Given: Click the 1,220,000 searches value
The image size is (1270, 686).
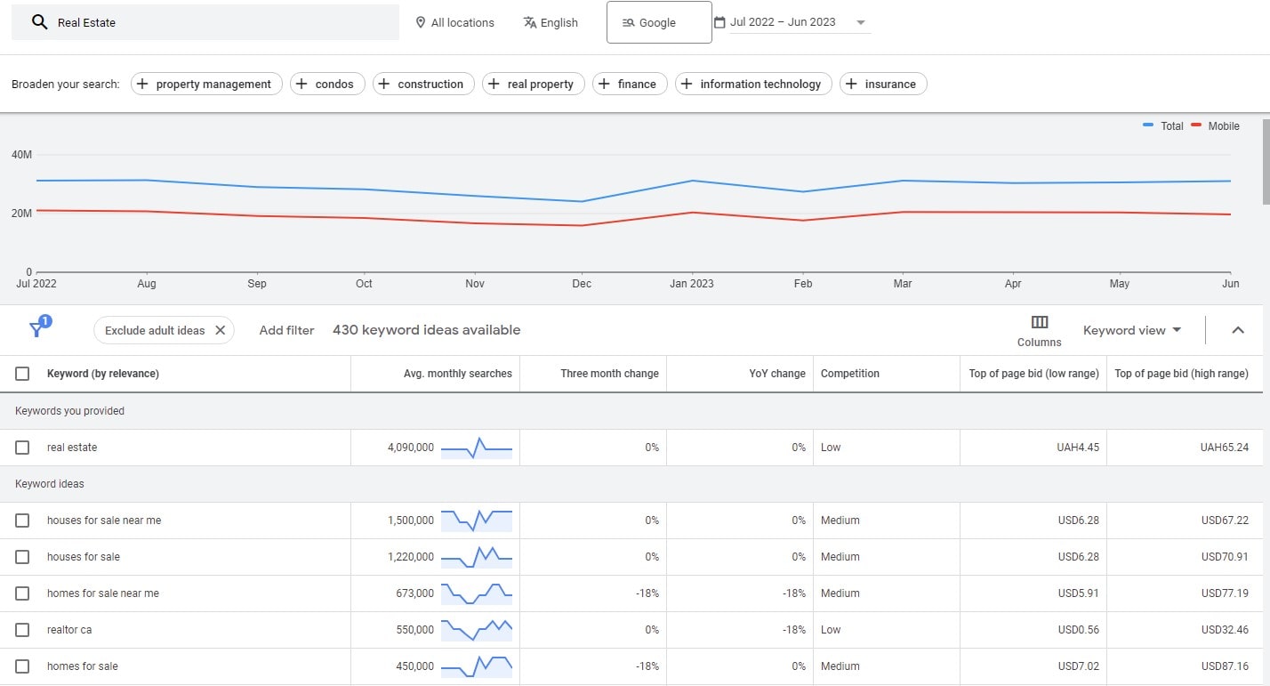Looking at the screenshot, I should pos(411,557).
